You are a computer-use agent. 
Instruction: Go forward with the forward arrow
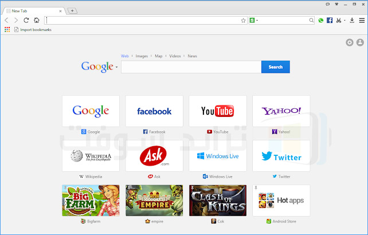click(16, 21)
